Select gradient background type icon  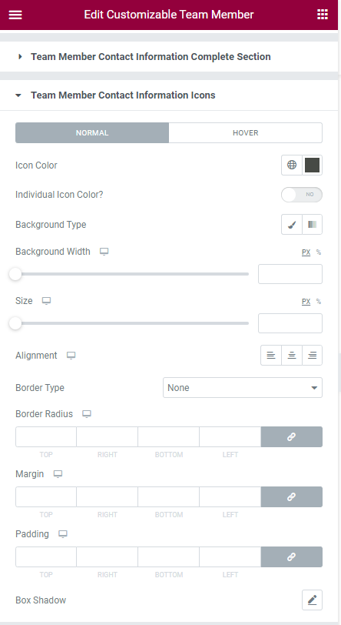click(x=313, y=225)
